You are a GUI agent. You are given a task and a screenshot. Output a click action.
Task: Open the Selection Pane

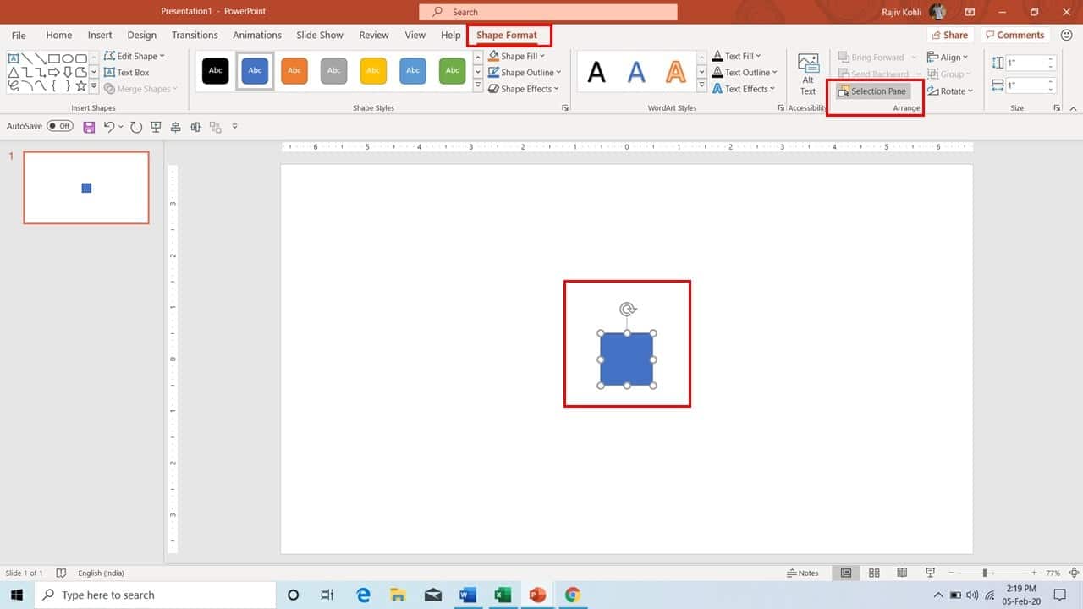[x=873, y=91]
